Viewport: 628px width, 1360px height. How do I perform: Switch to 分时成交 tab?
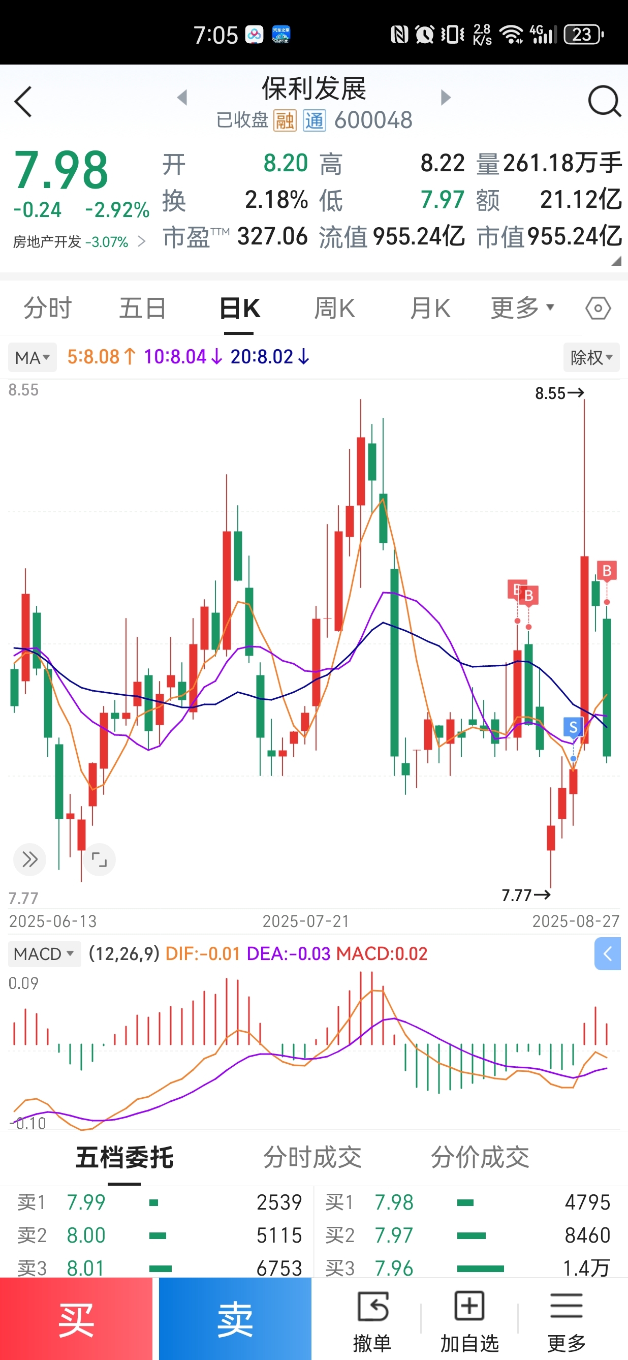coord(312,1157)
